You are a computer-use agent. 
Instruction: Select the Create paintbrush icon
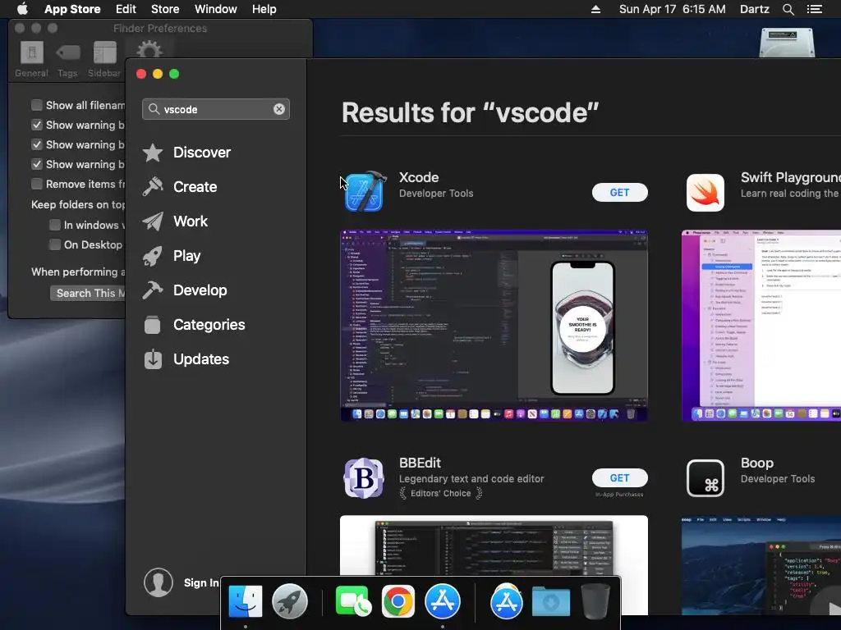click(x=153, y=187)
